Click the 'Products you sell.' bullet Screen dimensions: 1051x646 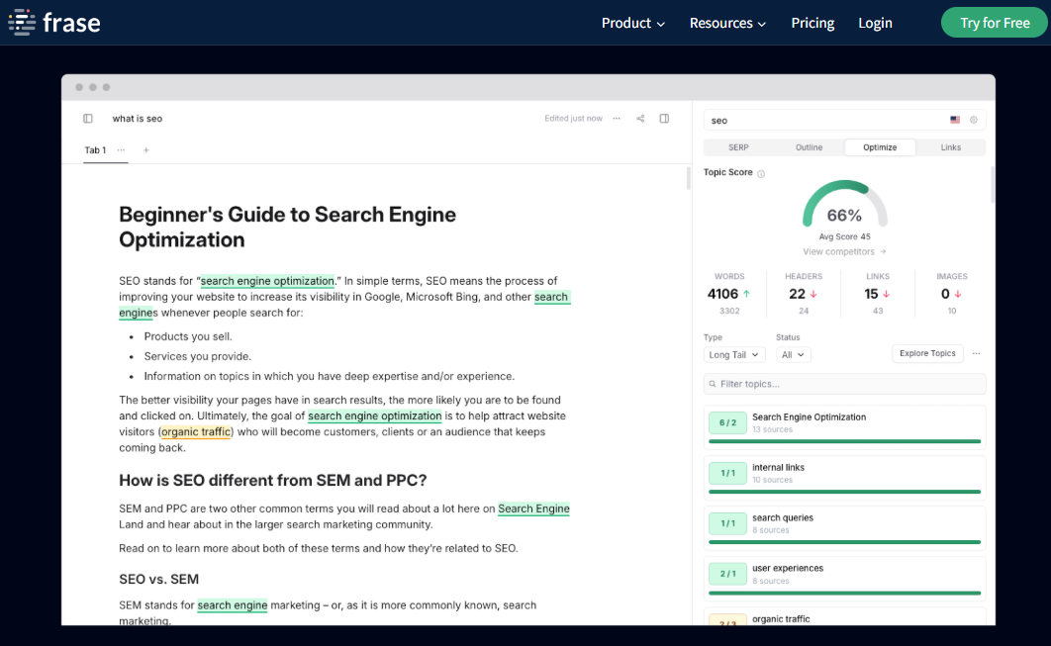(188, 336)
